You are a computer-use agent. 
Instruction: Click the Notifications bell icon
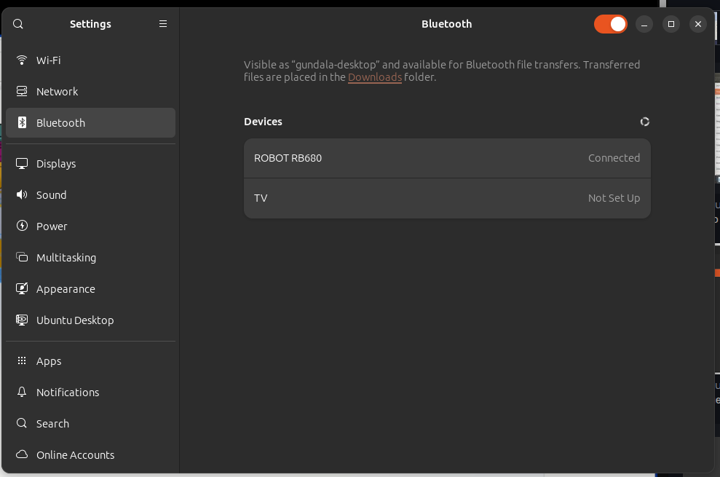pyautogui.click(x=22, y=392)
